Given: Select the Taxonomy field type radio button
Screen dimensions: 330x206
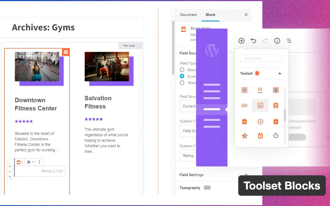Looking at the screenshot, I should point(182,83).
